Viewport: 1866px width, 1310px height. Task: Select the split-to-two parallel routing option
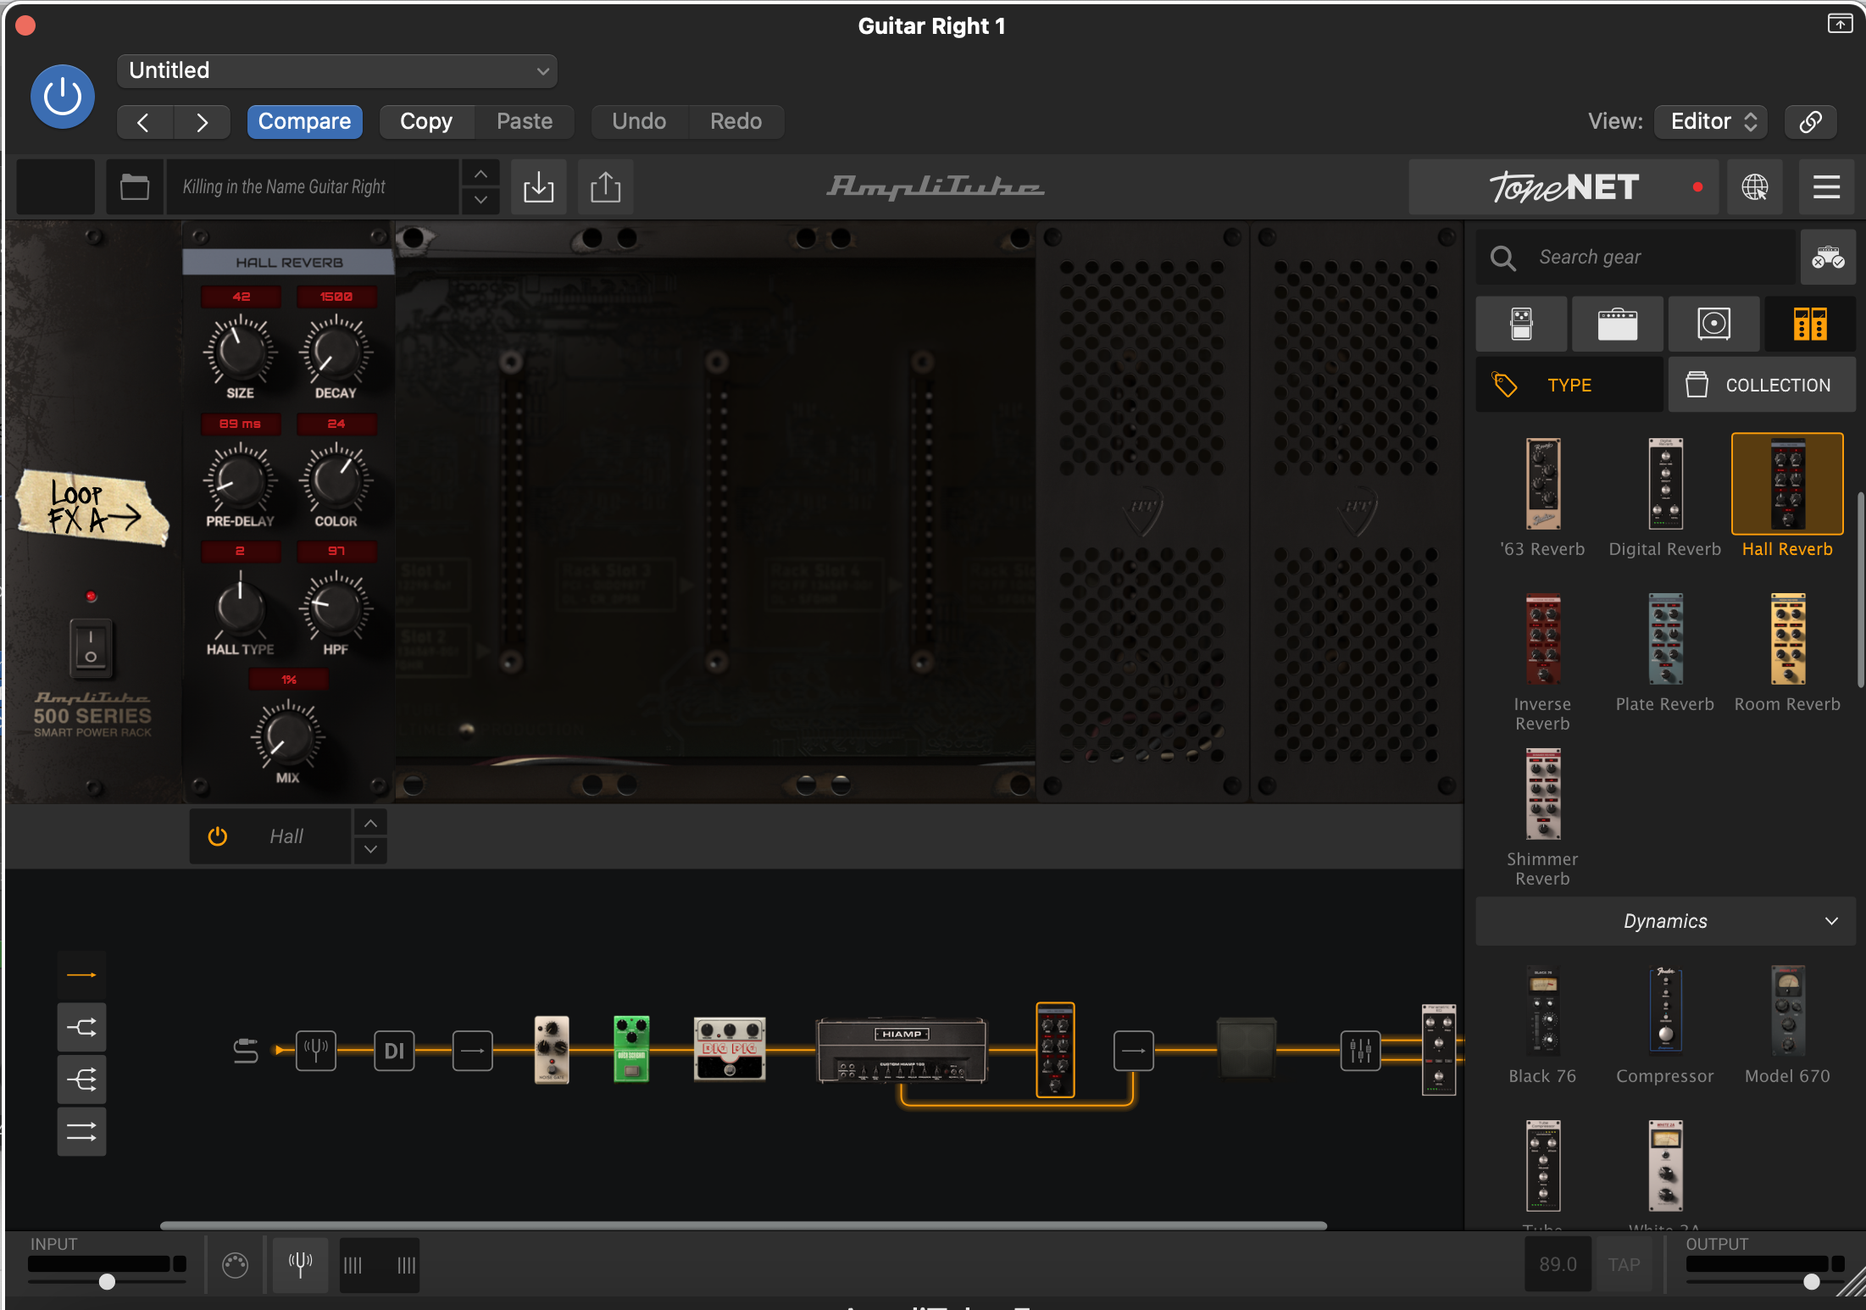coord(81,1028)
